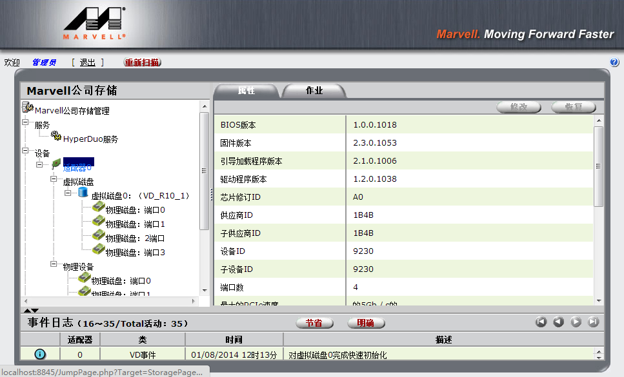Click the 芯片修订ID value A0
Image resolution: width=624 pixels, height=377 pixels.
pos(357,197)
